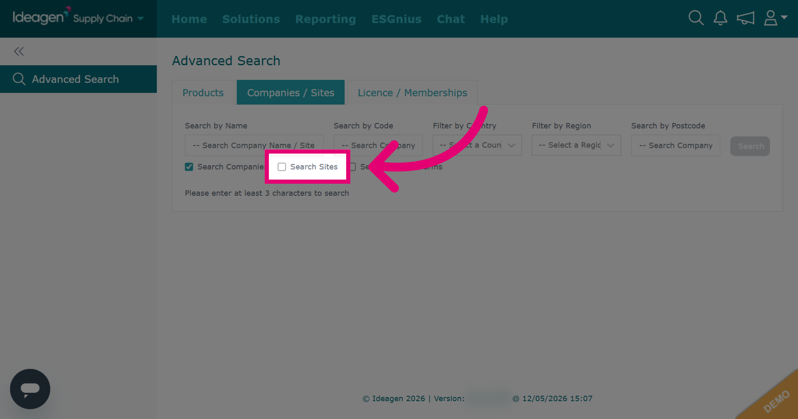Open the user account menu
798x419 pixels.
776,18
